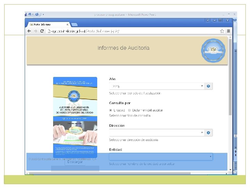Viewport: 250px width, 188px height.
Task: Click the Descargar button
Action: click(x=75, y=162)
